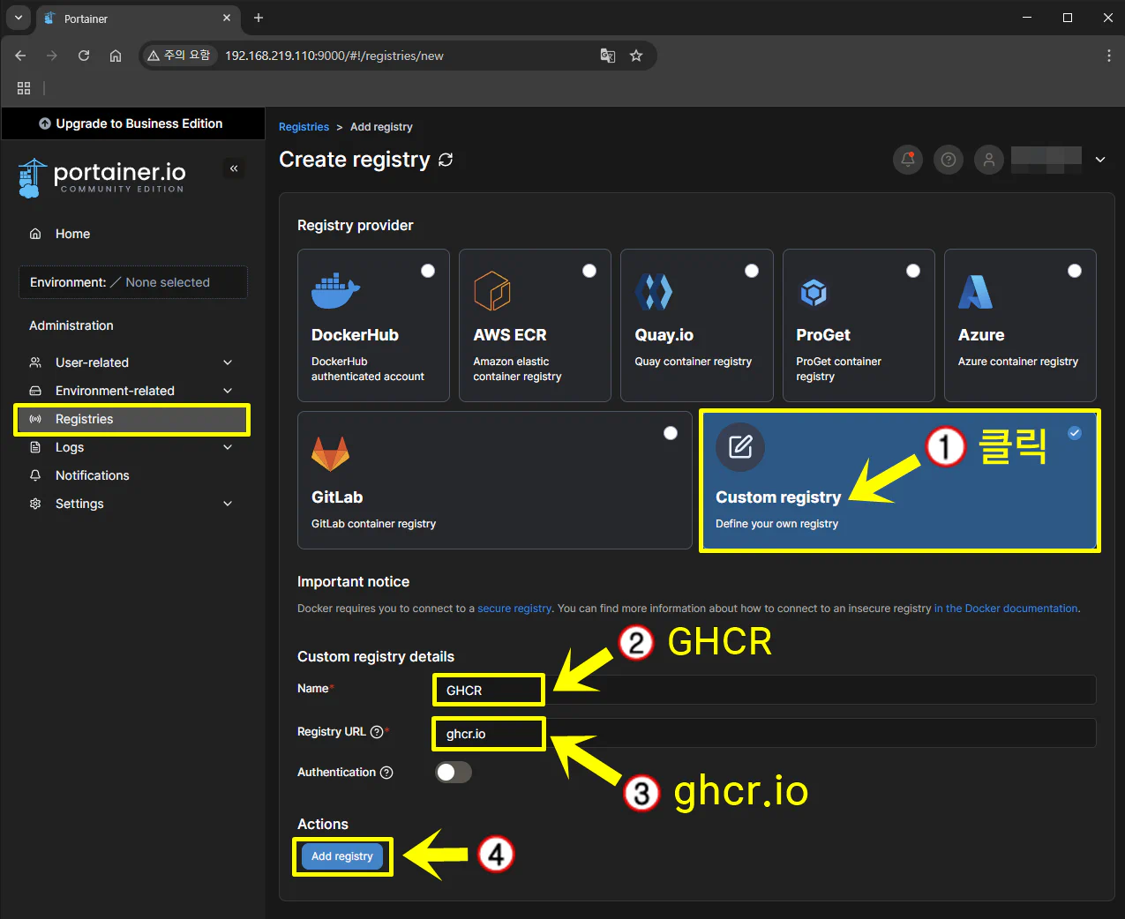Select the ProGet radio button

tap(913, 271)
